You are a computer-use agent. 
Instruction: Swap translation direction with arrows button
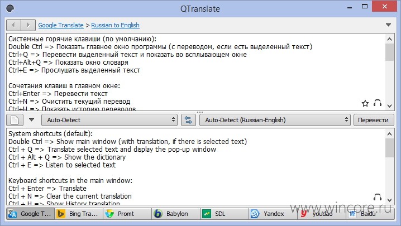coord(188,120)
